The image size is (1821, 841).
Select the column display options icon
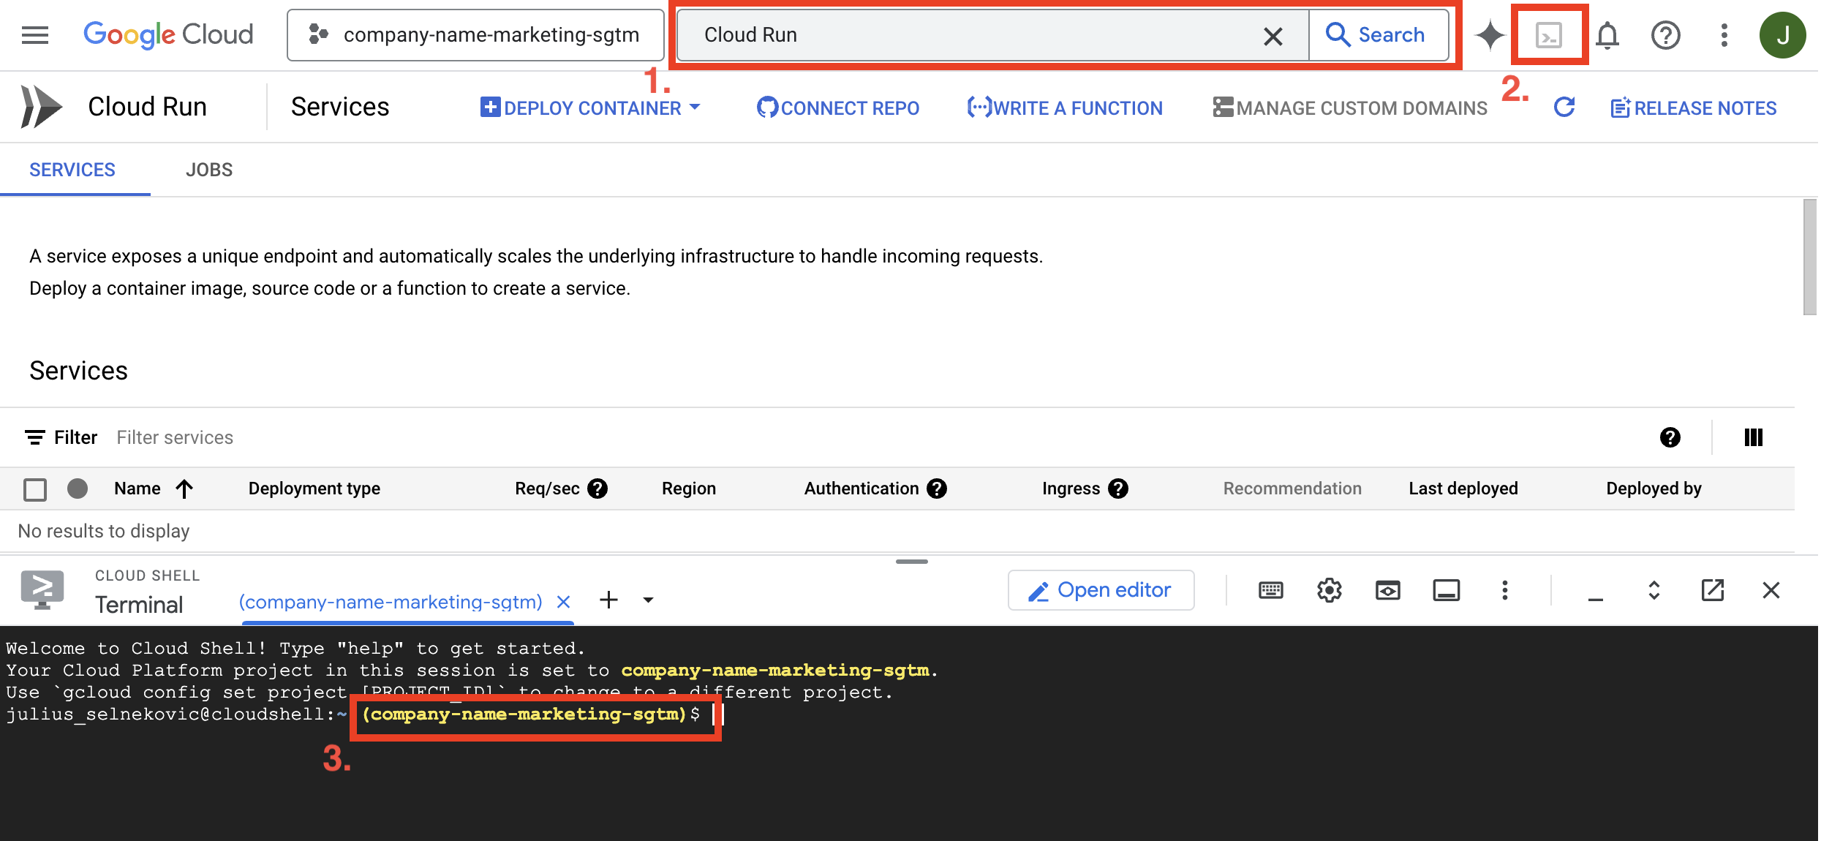tap(1753, 437)
